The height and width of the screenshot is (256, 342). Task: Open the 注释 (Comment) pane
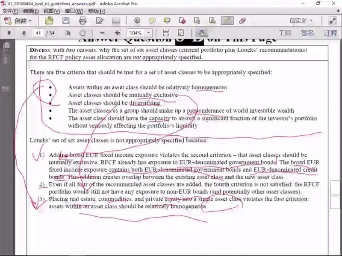click(330, 33)
